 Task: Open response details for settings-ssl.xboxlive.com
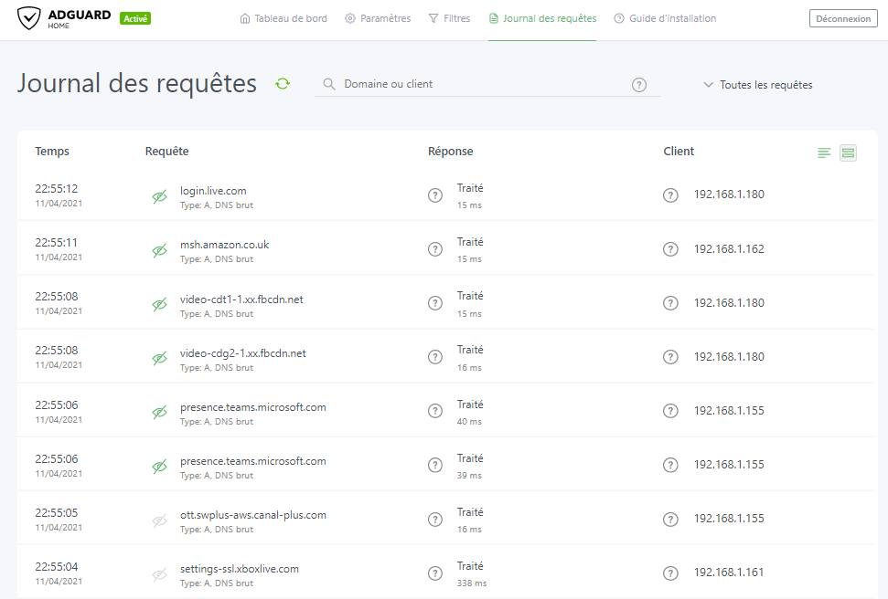(x=435, y=573)
